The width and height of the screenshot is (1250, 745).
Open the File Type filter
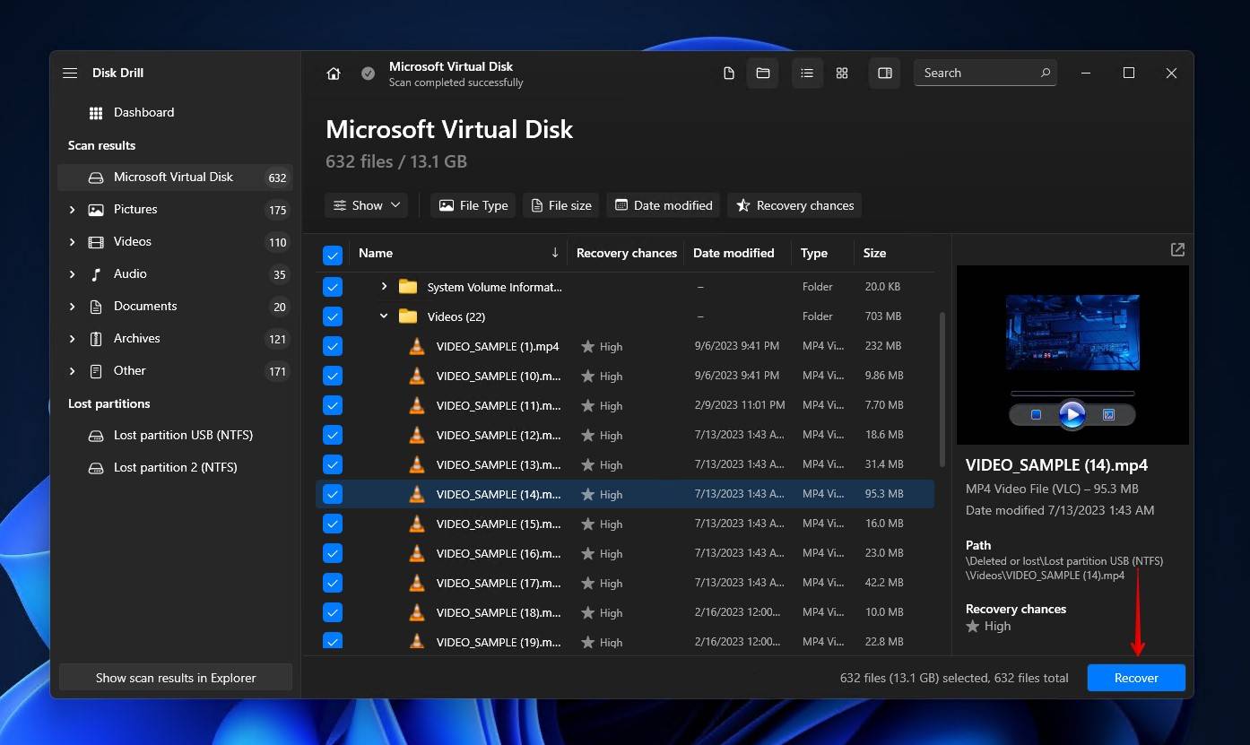tap(473, 205)
